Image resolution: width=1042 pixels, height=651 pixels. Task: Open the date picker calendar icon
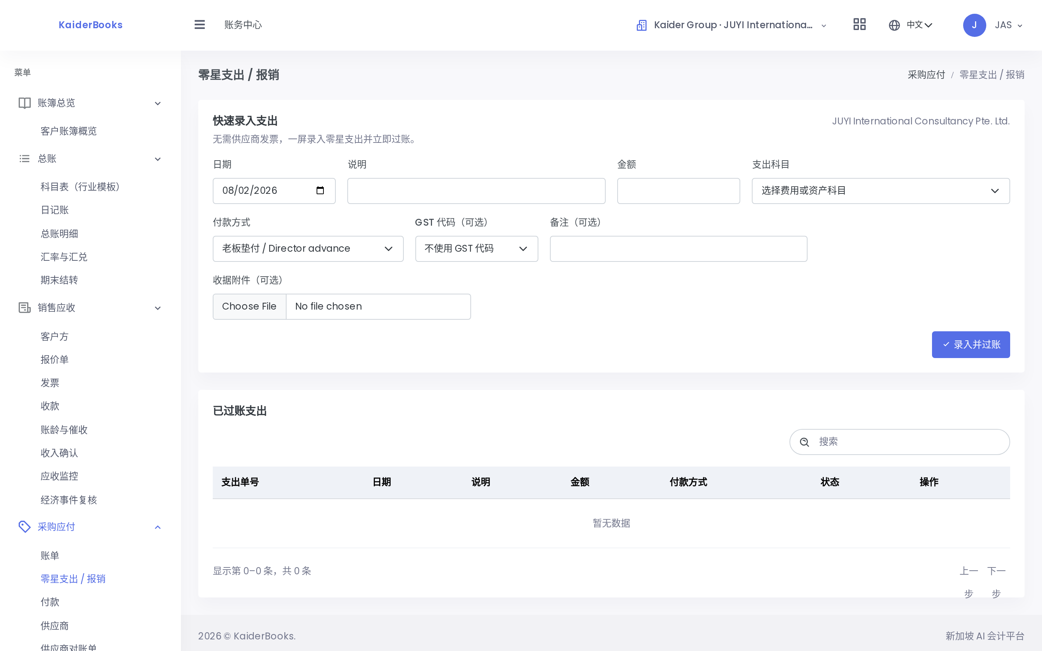(320, 190)
